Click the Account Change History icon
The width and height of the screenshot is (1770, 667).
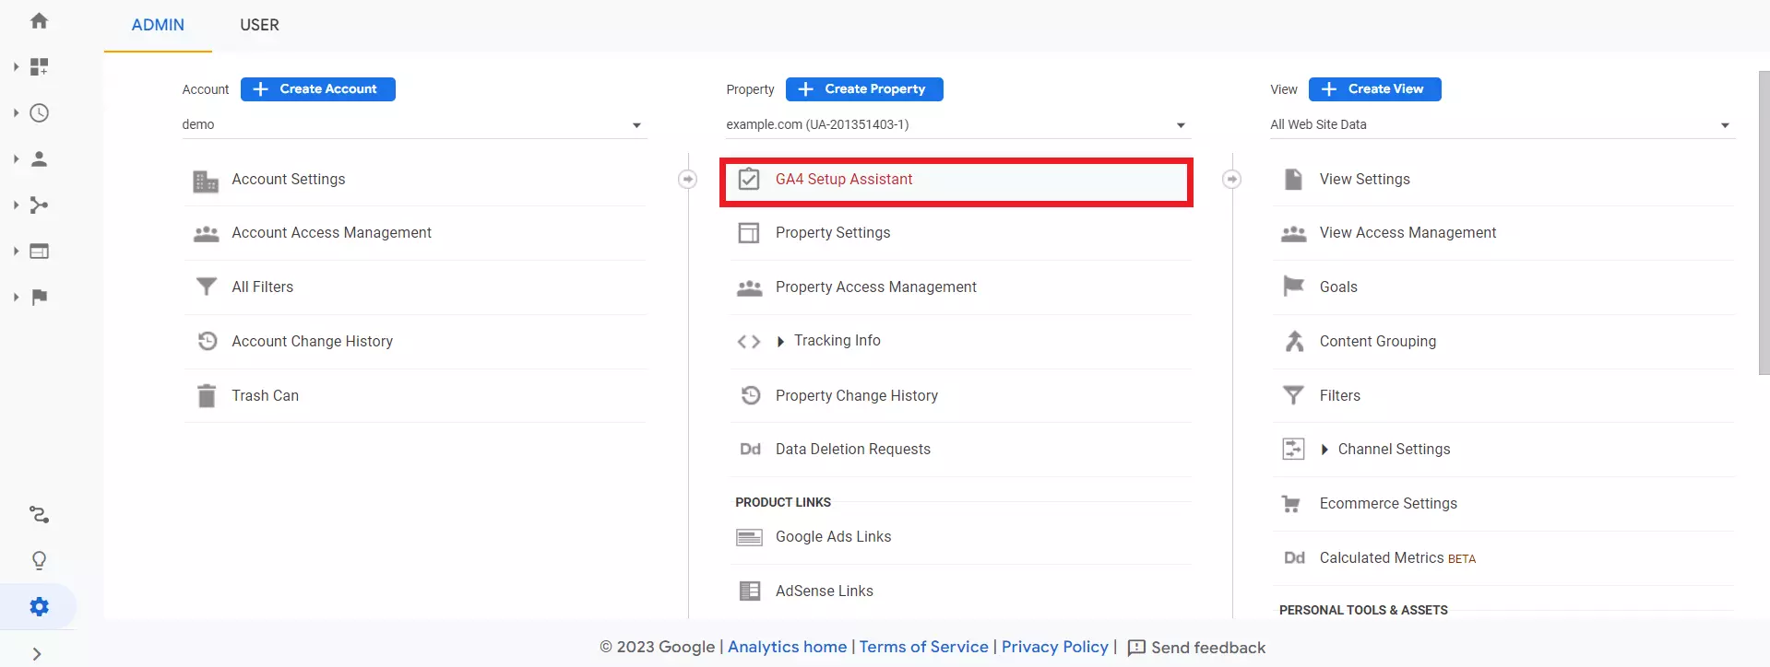(x=208, y=341)
